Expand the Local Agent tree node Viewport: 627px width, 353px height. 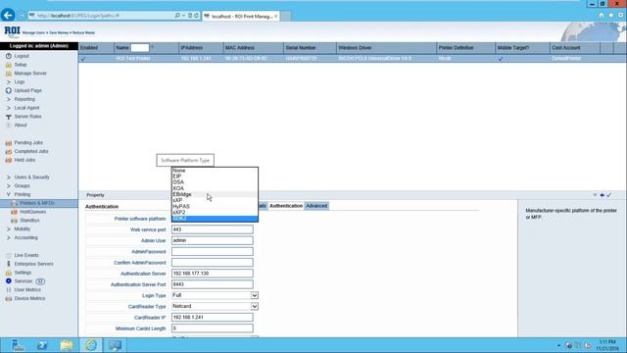coord(9,108)
